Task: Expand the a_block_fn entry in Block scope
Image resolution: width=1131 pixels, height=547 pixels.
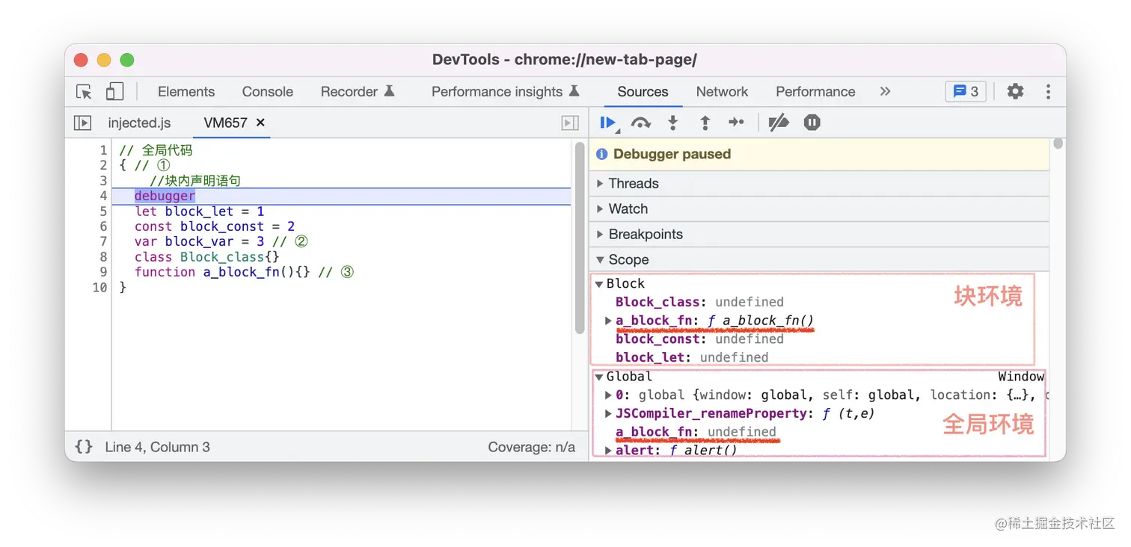Action: (x=608, y=321)
